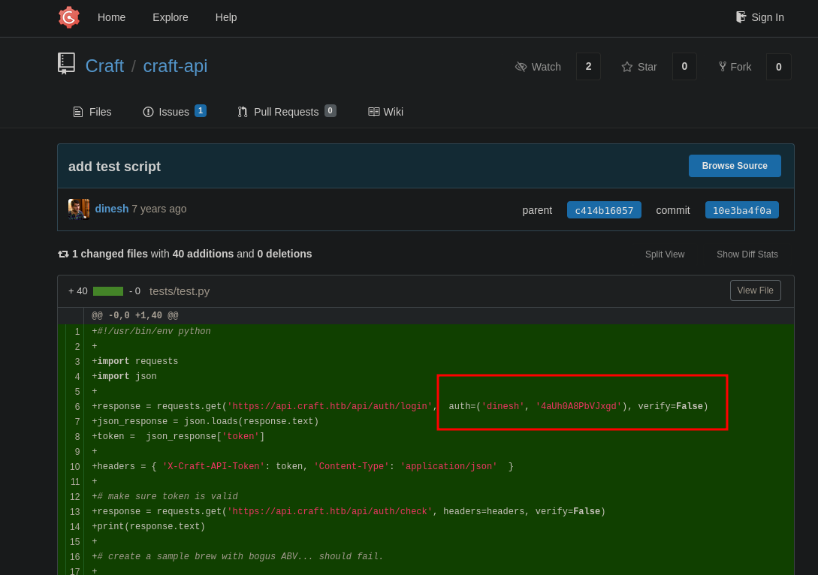Click dinesh's avatar image

click(79, 209)
